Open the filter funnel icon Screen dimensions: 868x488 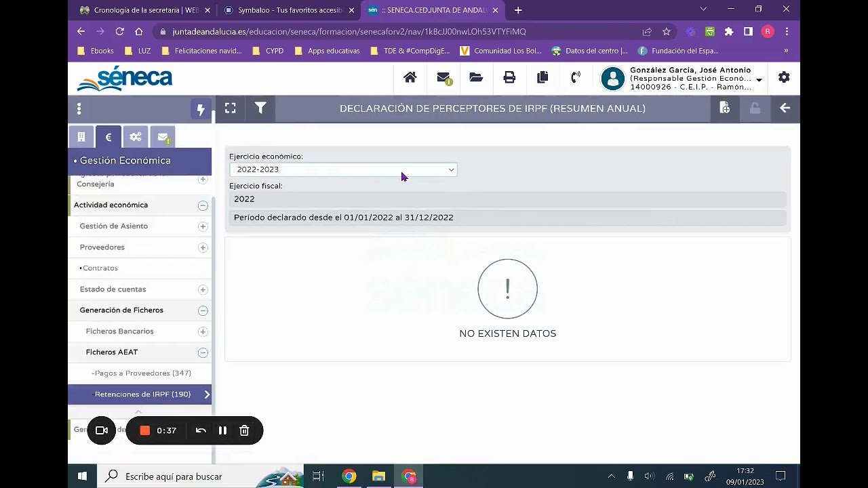pos(260,108)
